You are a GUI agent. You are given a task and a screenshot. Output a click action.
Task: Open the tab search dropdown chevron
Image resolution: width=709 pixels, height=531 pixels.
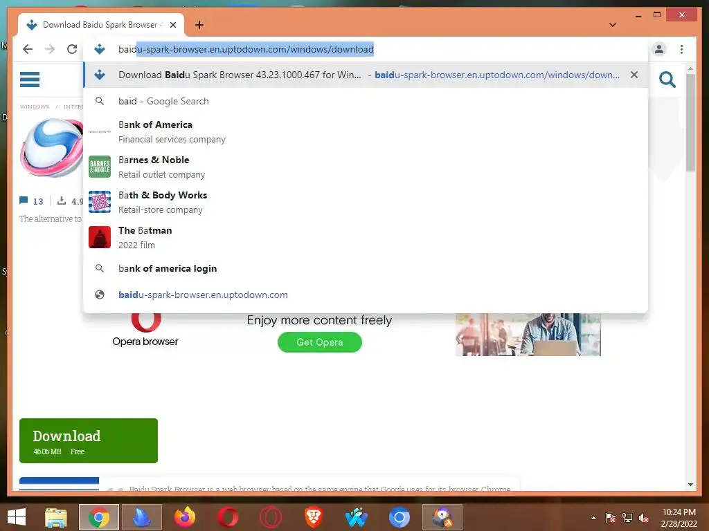pyautogui.click(x=613, y=25)
